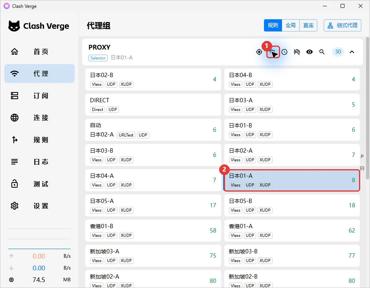
Task: Click the logs lines icon
Action: click(15, 162)
